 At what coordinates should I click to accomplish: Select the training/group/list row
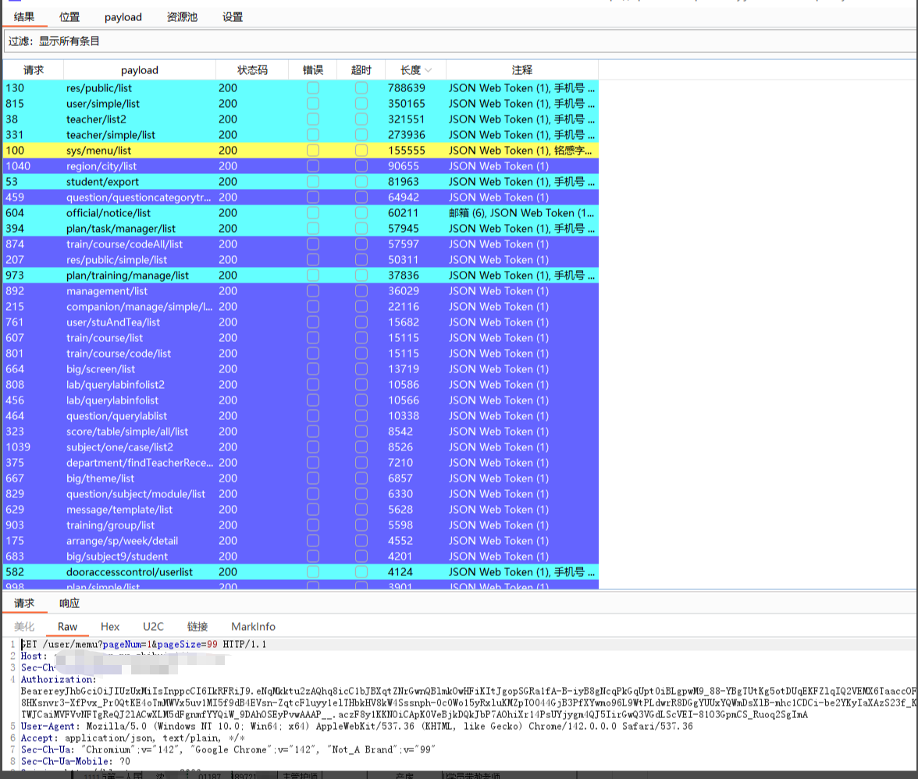point(301,525)
